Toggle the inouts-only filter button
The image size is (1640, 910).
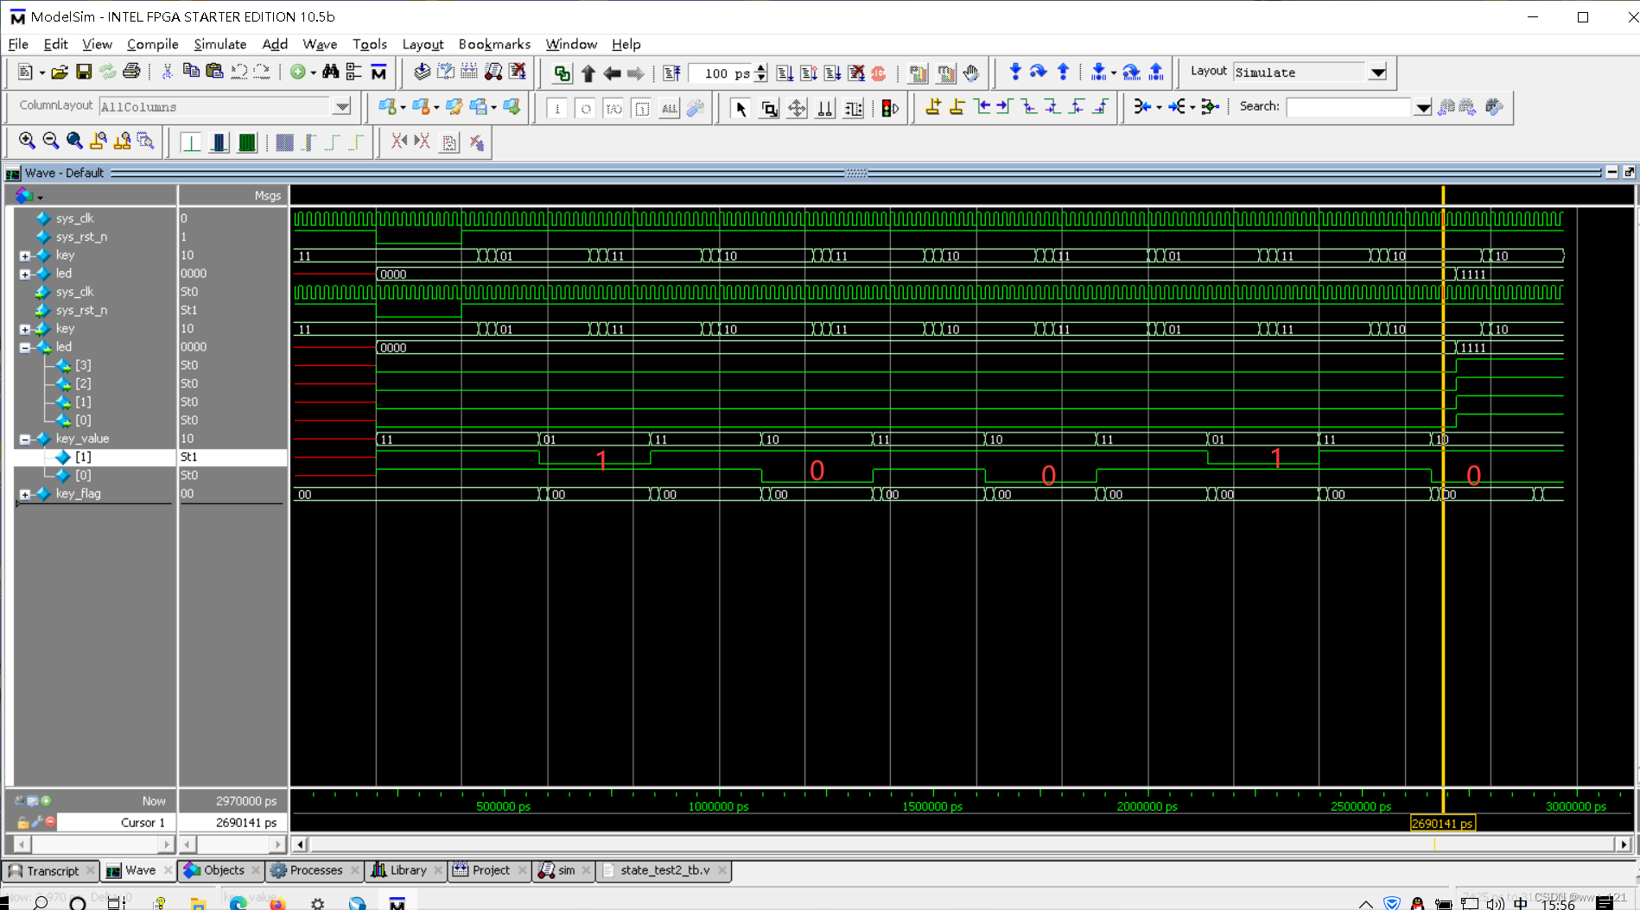[613, 109]
